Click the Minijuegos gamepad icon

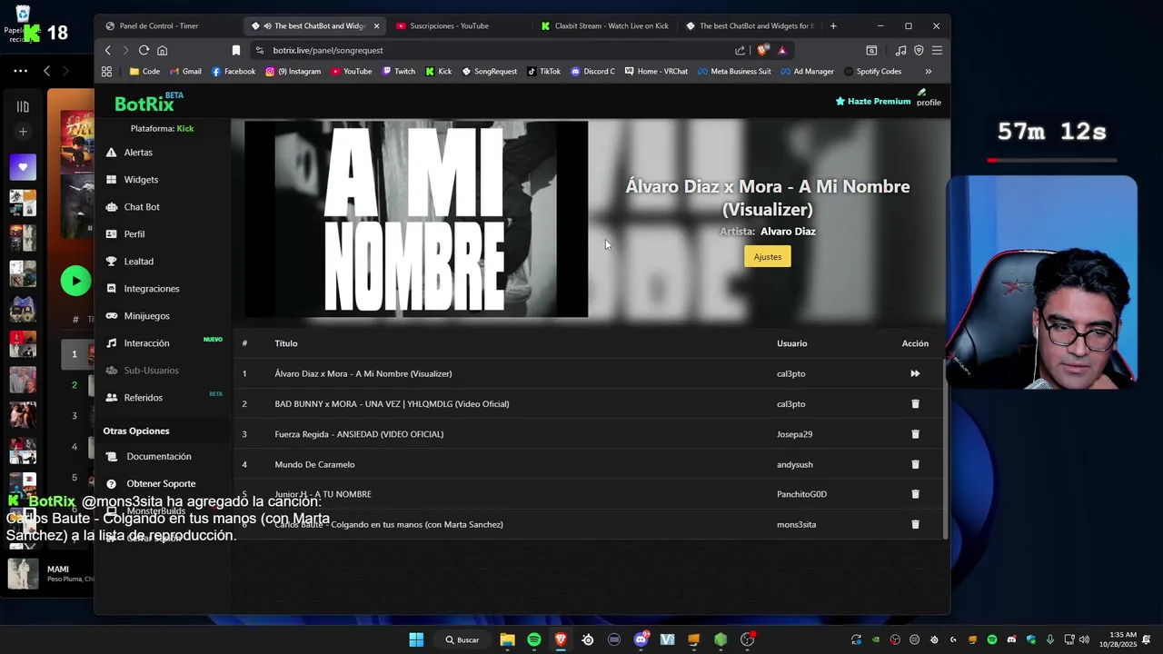112,316
